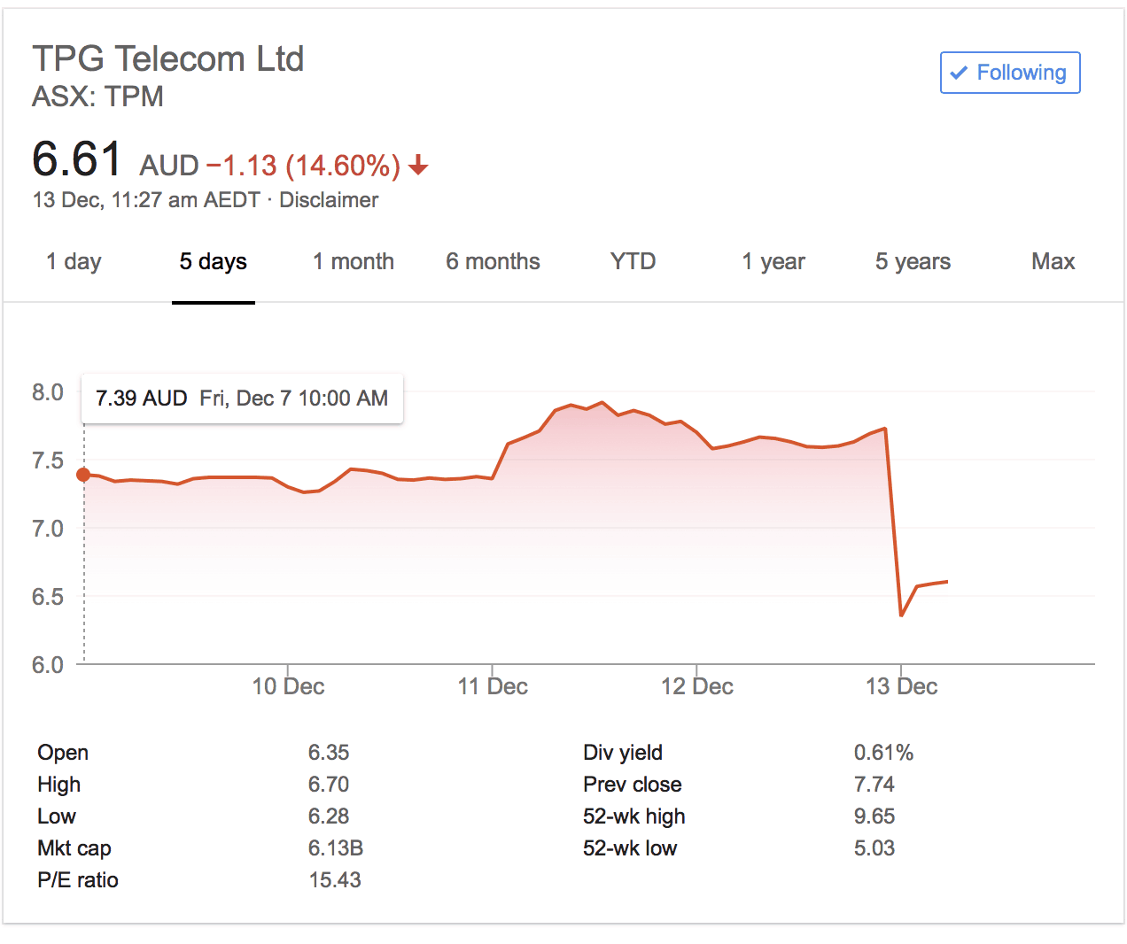Switch to the 1 month chart view
Viewport: 1127px width, 944px height.
coord(353,261)
